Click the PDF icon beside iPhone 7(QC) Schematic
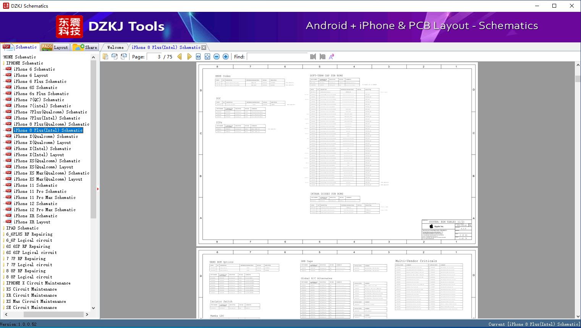581x328 pixels. (x=8, y=100)
